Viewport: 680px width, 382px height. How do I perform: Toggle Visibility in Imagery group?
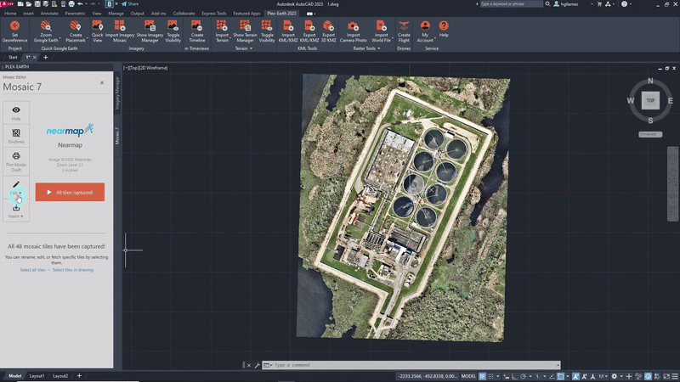(173, 31)
